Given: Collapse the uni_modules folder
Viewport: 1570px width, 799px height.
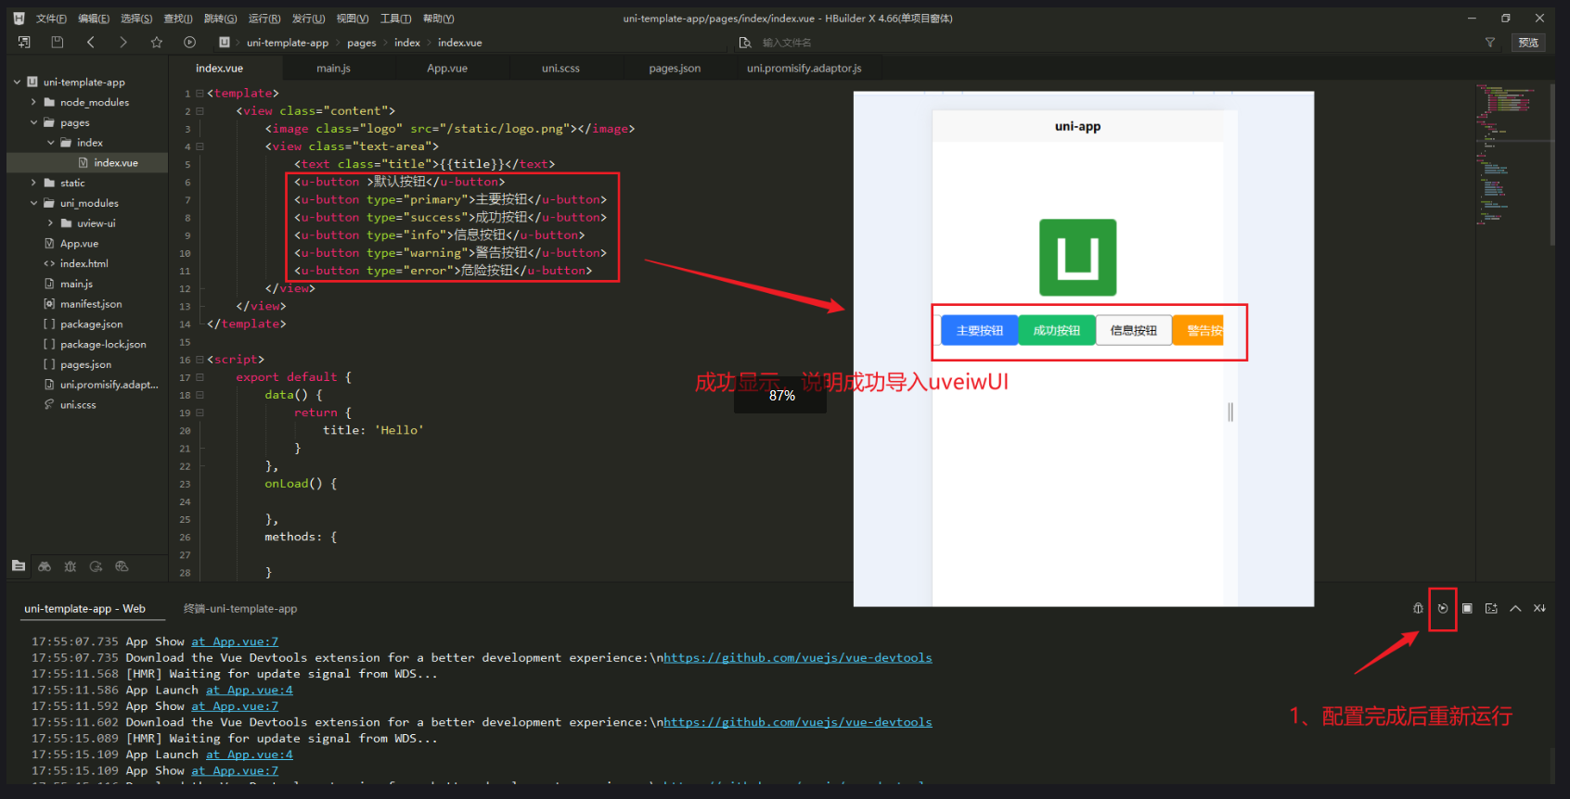Looking at the screenshot, I should coord(33,203).
